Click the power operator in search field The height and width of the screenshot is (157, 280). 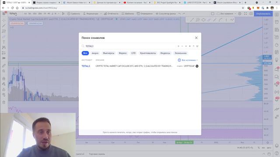(x=193, y=46)
